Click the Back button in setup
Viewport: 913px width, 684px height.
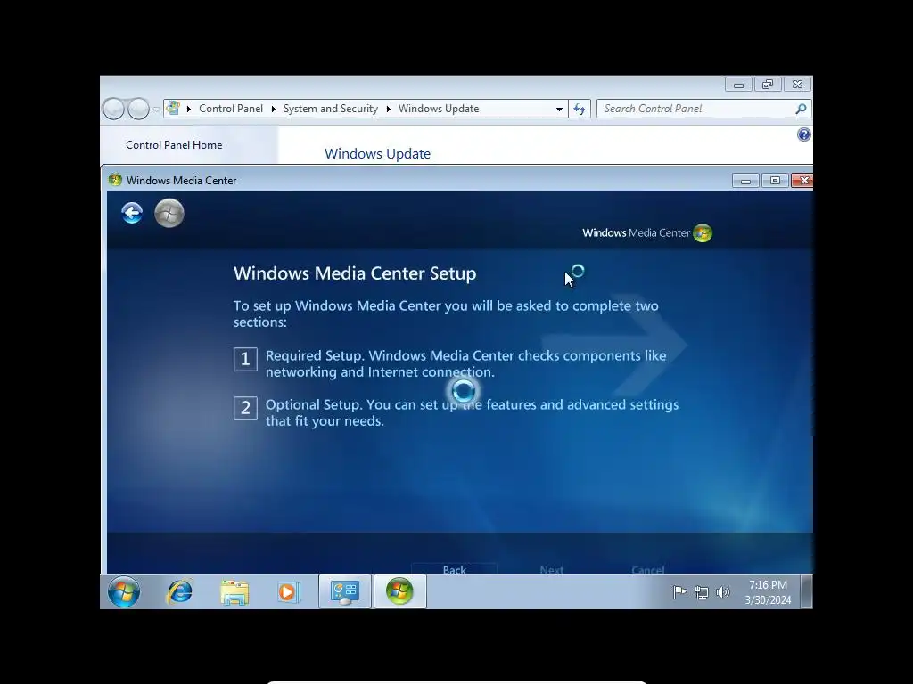pos(454,569)
